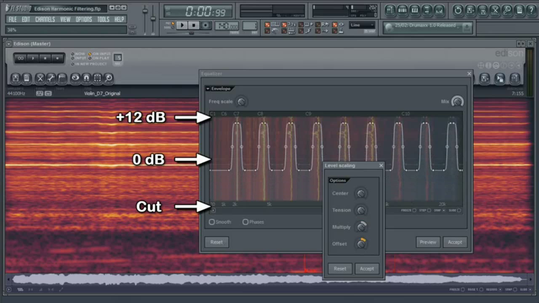Click Edison's record button
This screenshot has height=303, width=539.
coord(57,58)
